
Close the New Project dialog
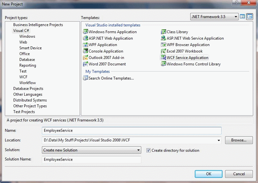(x=249, y=3)
